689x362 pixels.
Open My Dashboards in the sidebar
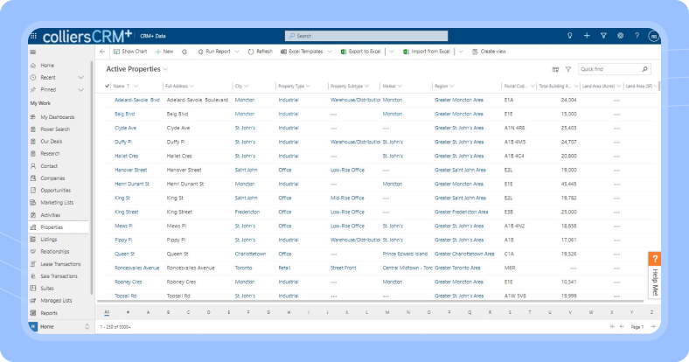point(58,117)
